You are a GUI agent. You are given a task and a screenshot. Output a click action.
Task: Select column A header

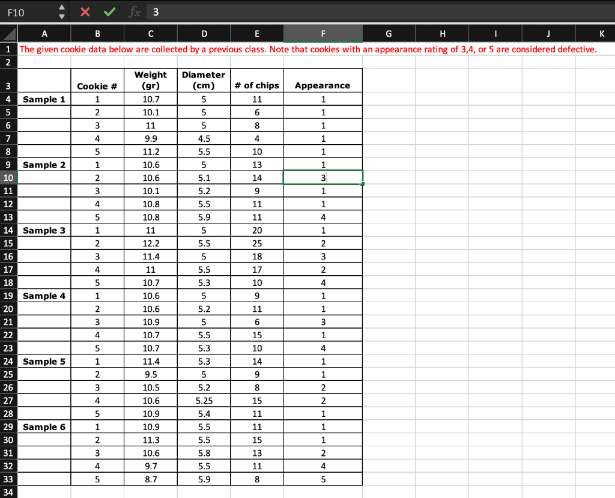(x=44, y=34)
